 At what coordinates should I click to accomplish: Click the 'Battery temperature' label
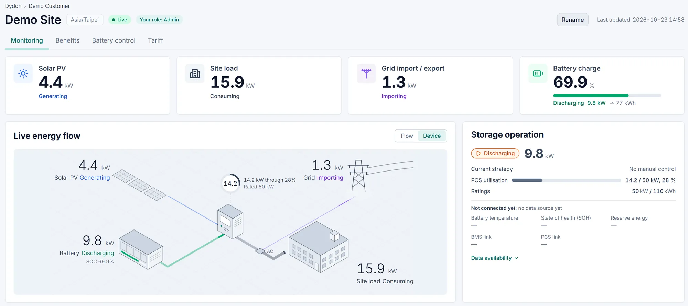(495, 218)
